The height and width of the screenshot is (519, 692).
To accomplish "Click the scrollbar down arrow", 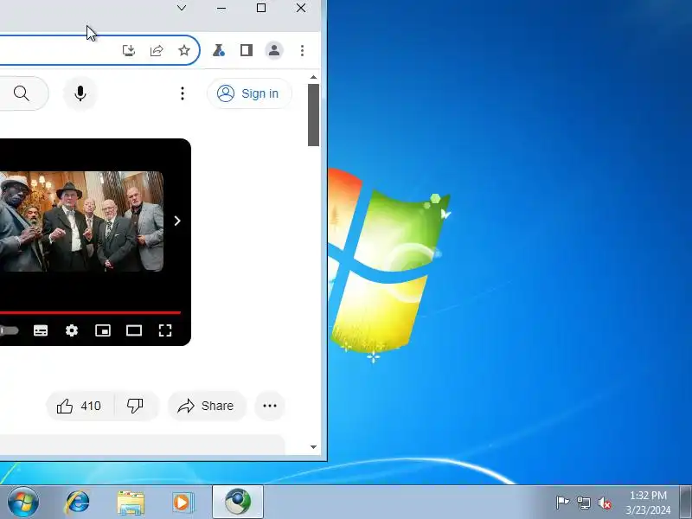I will [313, 447].
